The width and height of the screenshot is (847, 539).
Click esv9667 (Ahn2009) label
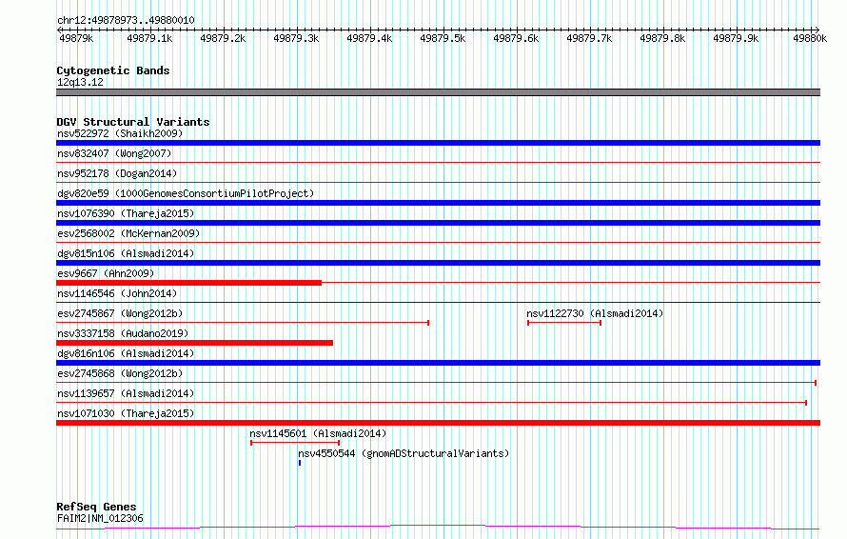(106, 273)
